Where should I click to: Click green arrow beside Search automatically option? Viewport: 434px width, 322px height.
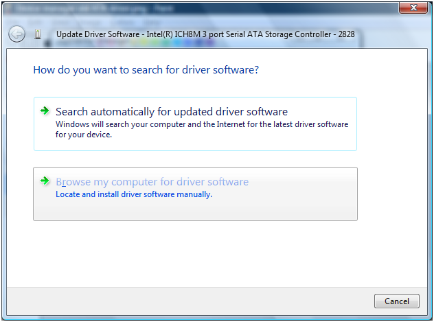pos(45,111)
